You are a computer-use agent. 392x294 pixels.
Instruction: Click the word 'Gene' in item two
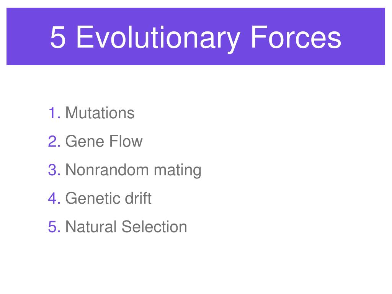click(x=85, y=141)
